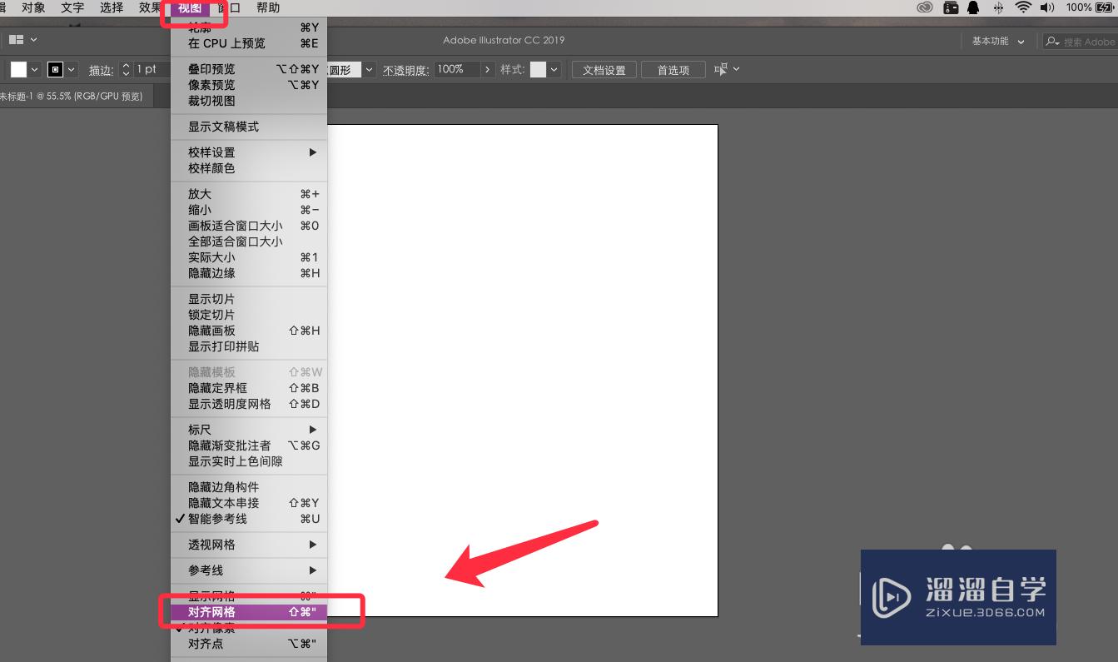Viewport: 1118px width, 662px height.
Task: Expand the 标尺 submenu
Action: 249,430
